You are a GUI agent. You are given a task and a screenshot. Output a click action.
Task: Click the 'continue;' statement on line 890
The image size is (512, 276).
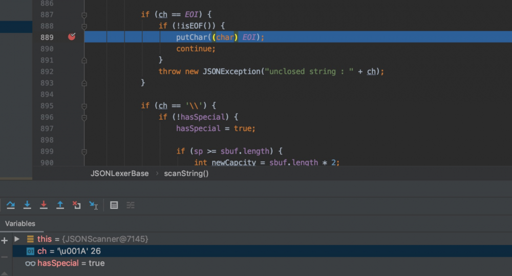click(x=196, y=49)
